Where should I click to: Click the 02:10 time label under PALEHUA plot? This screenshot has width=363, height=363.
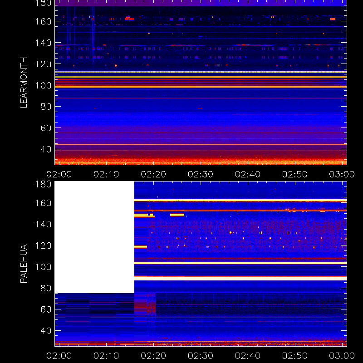click(x=106, y=356)
